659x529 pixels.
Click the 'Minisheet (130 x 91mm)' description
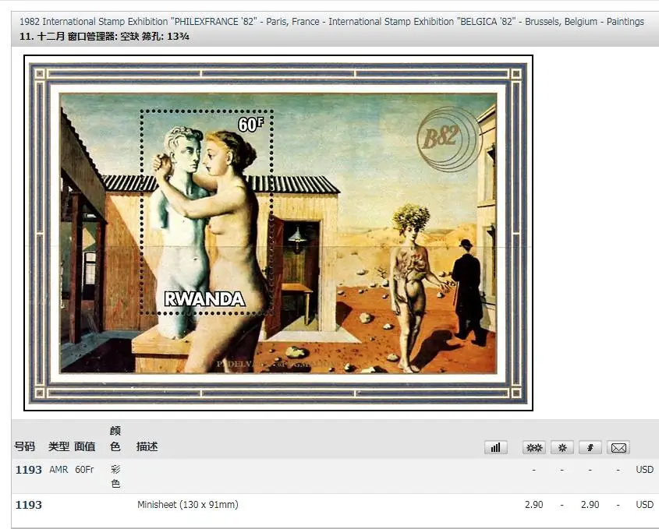pyautogui.click(x=188, y=505)
